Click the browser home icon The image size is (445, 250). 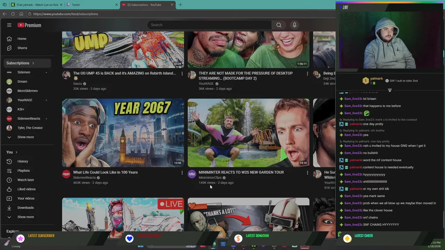point(21,14)
